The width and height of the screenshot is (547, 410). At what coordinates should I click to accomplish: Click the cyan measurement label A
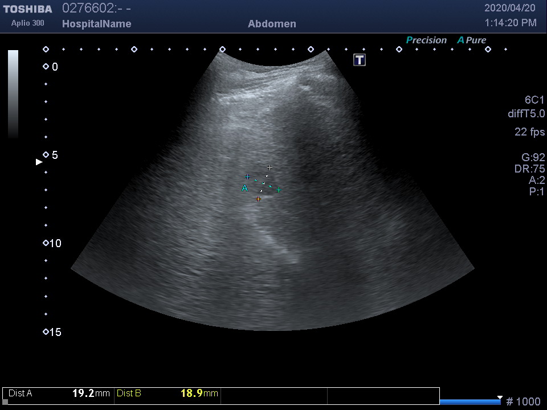click(244, 188)
